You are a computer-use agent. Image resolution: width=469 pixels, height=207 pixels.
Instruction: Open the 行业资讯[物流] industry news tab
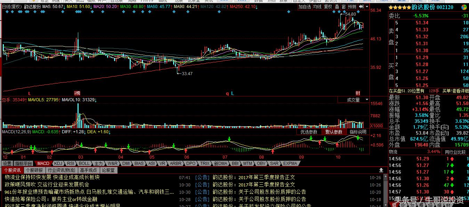click(x=62, y=170)
